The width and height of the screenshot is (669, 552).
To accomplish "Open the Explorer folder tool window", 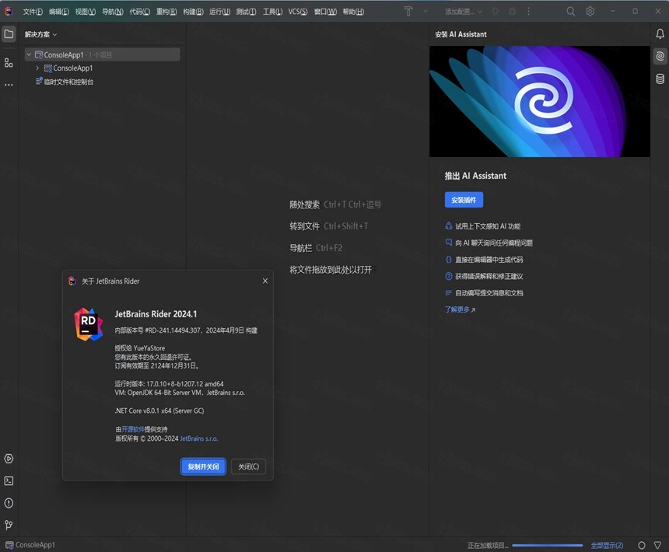I will (x=9, y=34).
